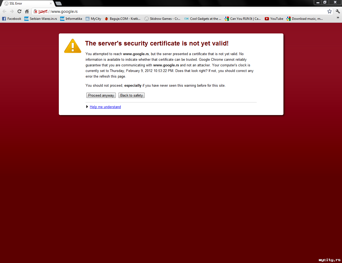
Task: Open a new tab
Action: pyautogui.click(x=59, y=3)
